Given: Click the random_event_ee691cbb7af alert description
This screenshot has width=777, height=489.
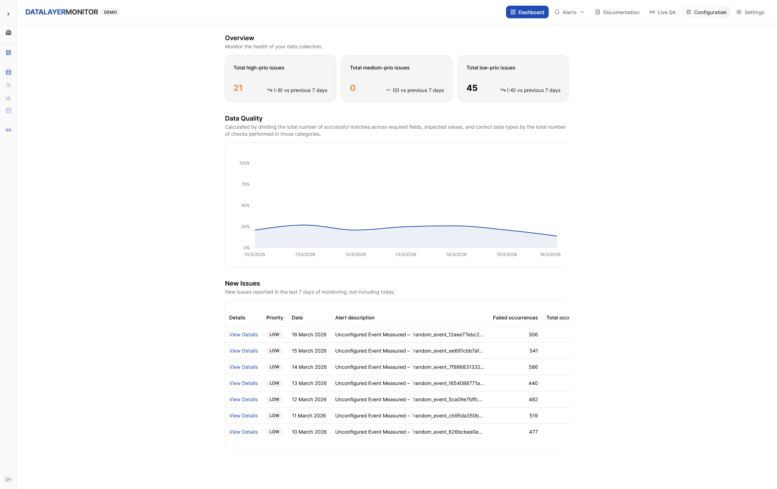Looking at the screenshot, I should [x=409, y=351].
